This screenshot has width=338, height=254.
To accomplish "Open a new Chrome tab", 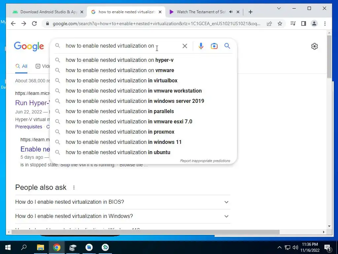I will pos(250,12).
